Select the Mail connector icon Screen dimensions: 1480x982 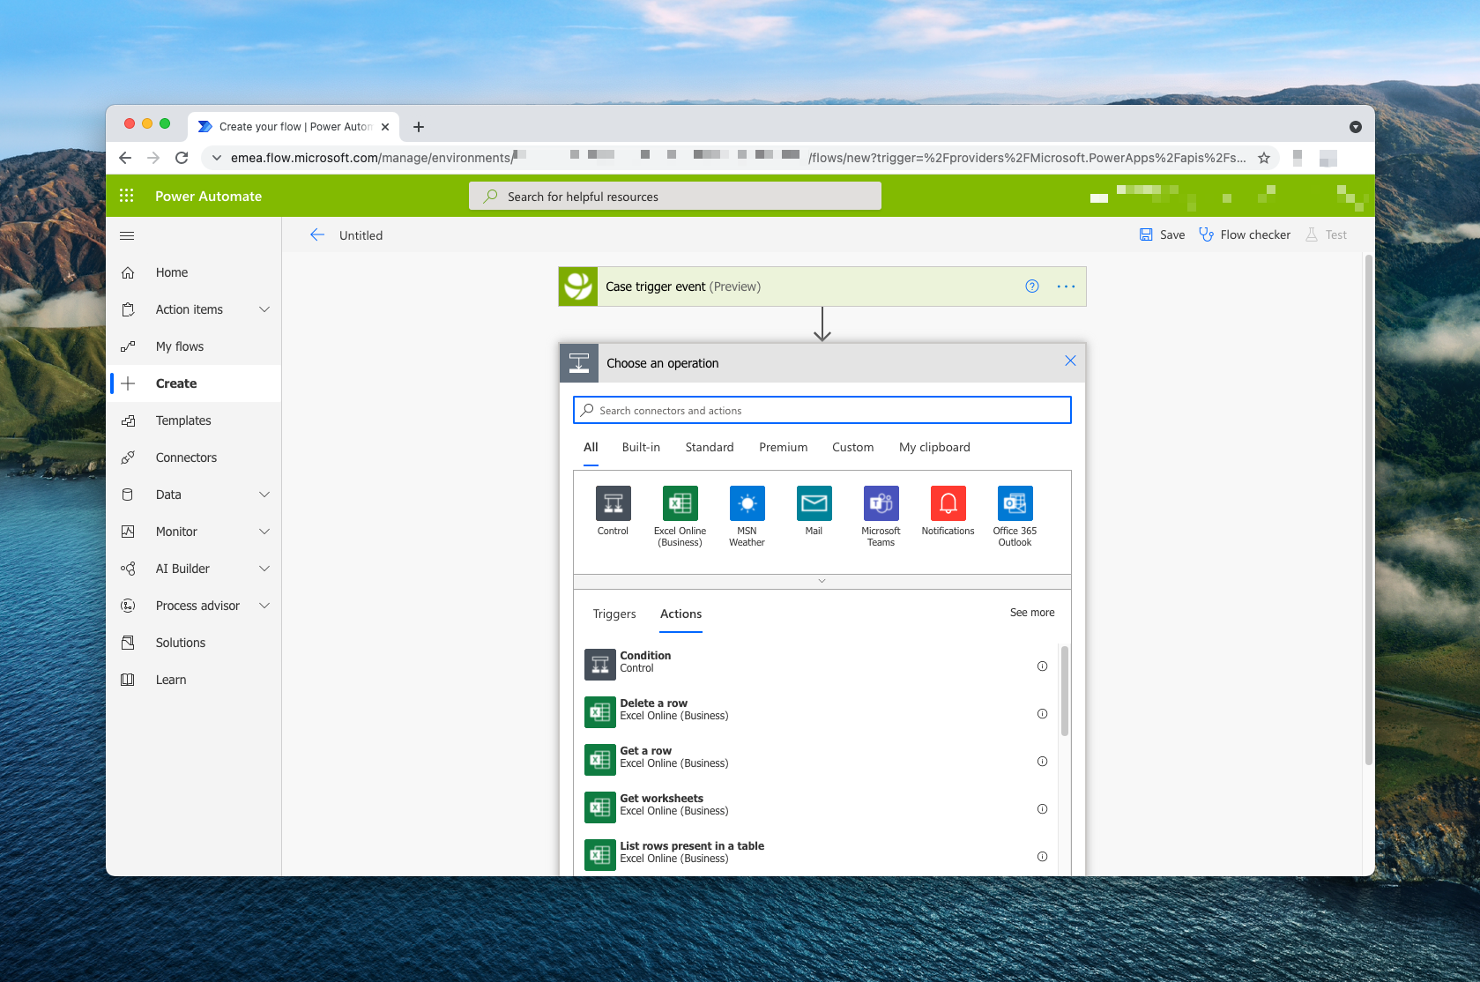pos(814,503)
